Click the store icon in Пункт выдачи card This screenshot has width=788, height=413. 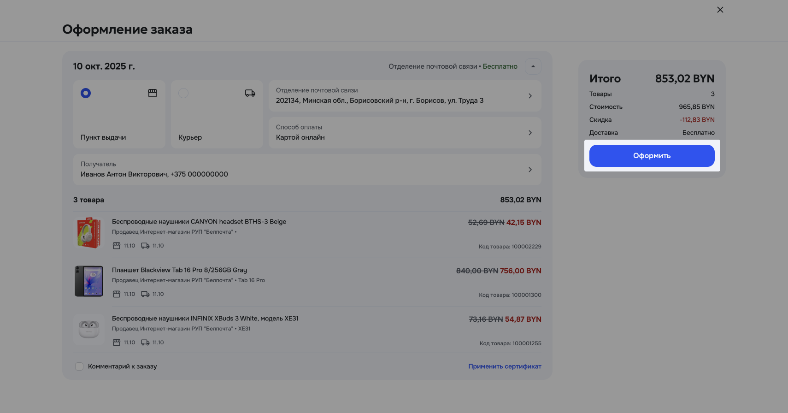coord(153,93)
